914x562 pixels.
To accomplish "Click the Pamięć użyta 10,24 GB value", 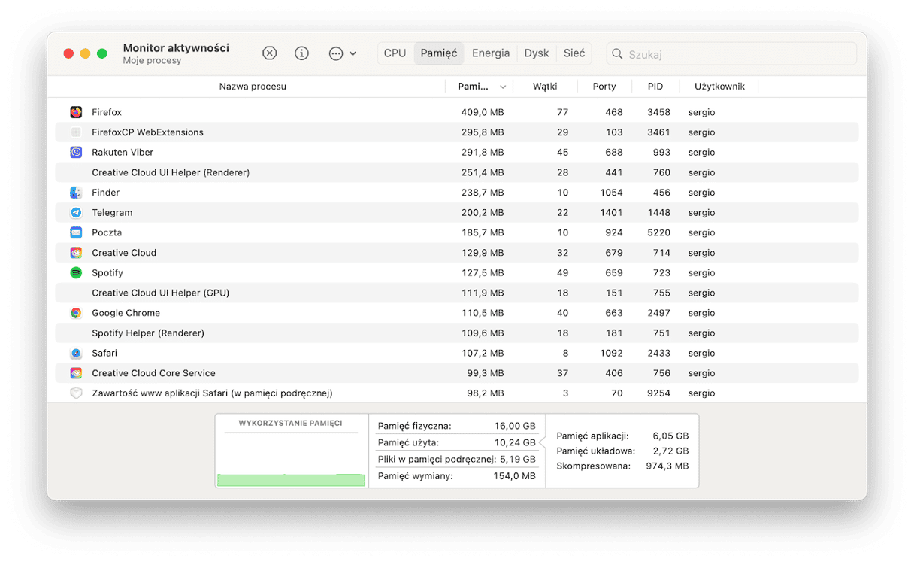I will pyautogui.click(x=515, y=442).
